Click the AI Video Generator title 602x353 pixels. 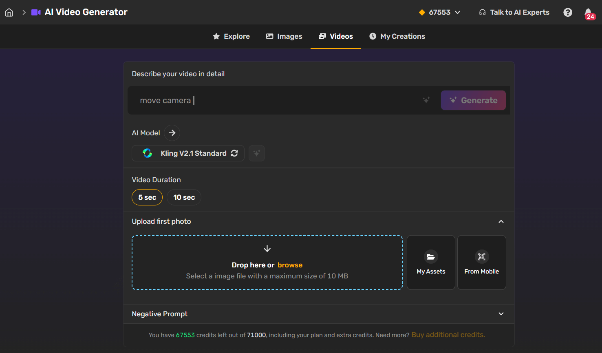(x=86, y=12)
